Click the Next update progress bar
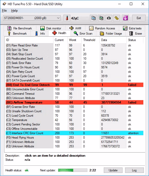Image resolution: width=149 pixels, height=176 pixels. pos(73,170)
